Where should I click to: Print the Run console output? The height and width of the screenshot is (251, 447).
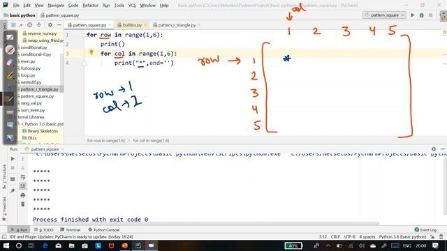click(23, 195)
